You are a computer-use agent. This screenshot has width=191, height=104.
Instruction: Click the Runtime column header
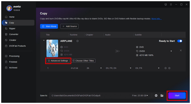74,35
